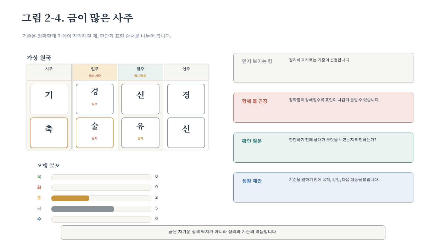Click the text '기준을 말하기 전에 목적, 감정, 다음 행동을 붙입니다.'
The width and height of the screenshot is (446, 251).
tap(334, 180)
